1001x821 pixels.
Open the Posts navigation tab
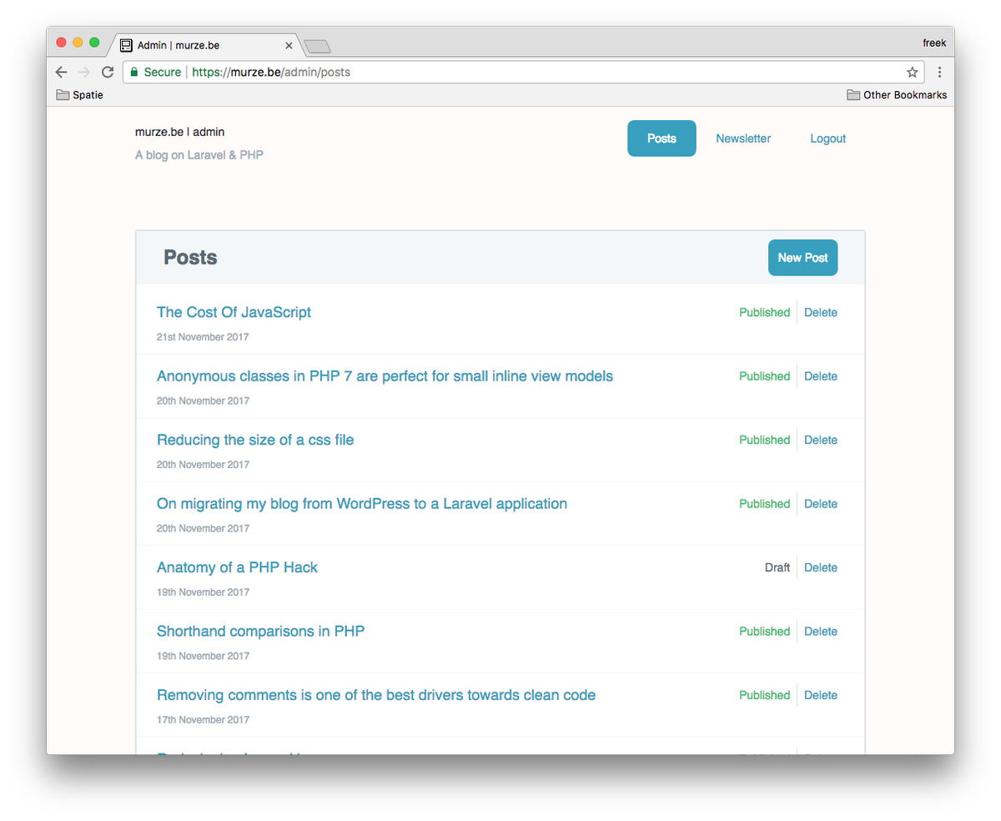[661, 139]
